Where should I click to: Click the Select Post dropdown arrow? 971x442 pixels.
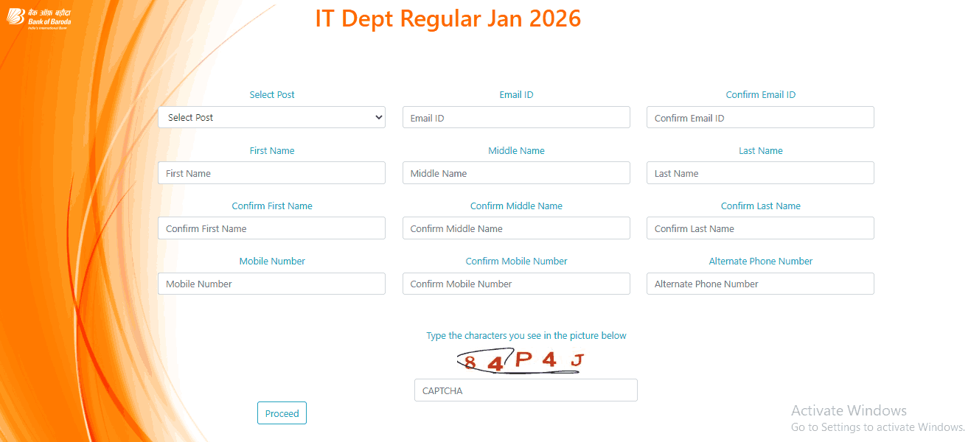coord(377,117)
